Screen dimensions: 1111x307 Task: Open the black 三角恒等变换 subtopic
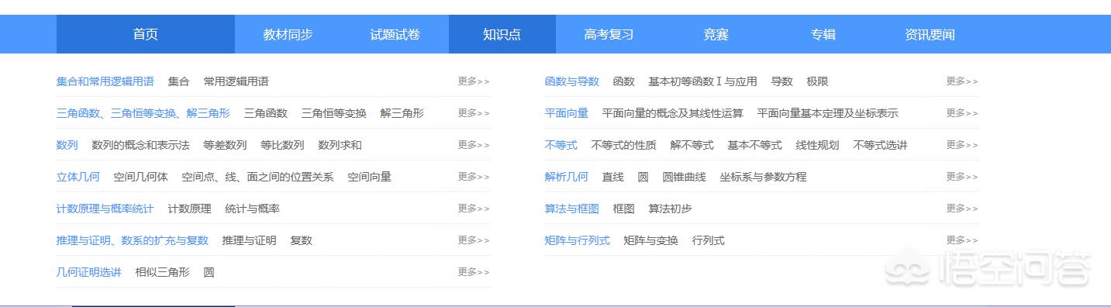coord(334,112)
